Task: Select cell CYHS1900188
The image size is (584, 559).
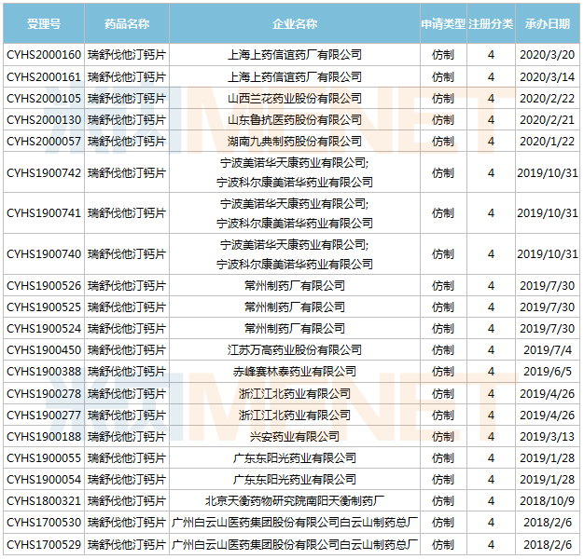Action: click(x=44, y=436)
